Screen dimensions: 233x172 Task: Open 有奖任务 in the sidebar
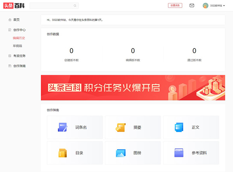point(19,56)
